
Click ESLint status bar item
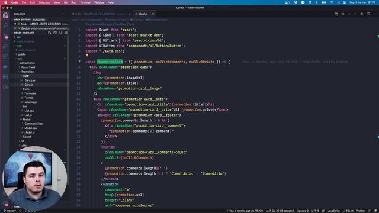click(348, 211)
